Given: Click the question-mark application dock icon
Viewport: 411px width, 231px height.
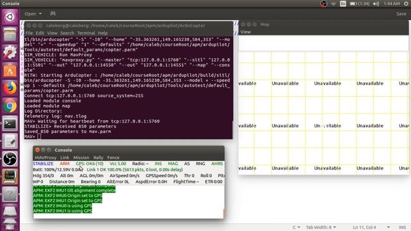Looking at the screenshot, I should tap(10, 194).
